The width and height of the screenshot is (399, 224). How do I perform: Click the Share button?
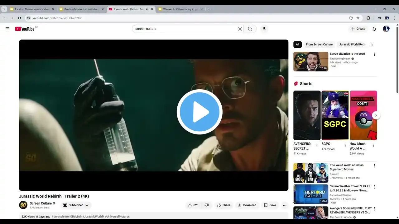224,205
